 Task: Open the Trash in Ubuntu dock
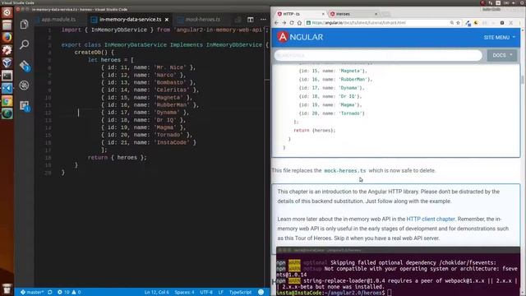click(7, 289)
